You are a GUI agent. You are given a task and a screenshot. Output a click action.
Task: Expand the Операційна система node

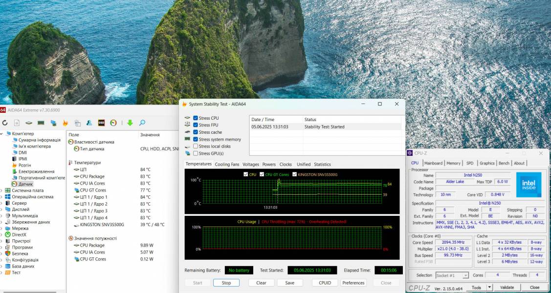[x=2, y=197]
